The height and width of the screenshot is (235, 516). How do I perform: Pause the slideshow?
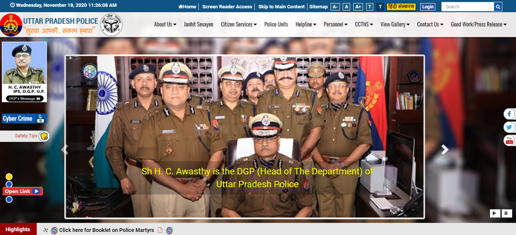coord(507,213)
